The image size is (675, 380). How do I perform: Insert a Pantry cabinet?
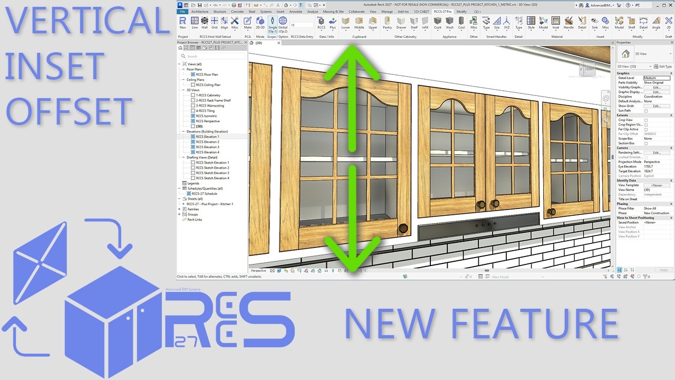[x=388, y=23]
